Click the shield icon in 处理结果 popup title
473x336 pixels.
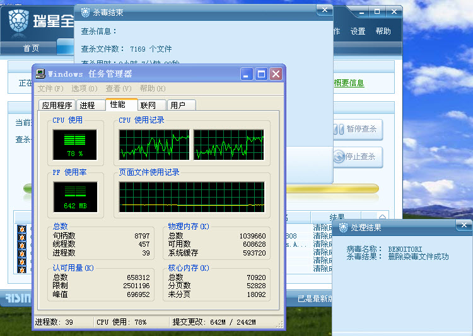[x=343, y=227]
